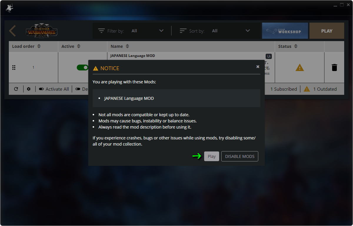The image size is (353, 226).
Task: Click the JAPANESE Language MOD title in the list
Action: (x=133, y=55)
